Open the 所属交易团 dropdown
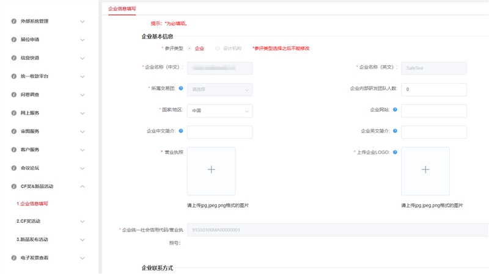Viewport: 489px width, 274px height. tap(219, 90)
